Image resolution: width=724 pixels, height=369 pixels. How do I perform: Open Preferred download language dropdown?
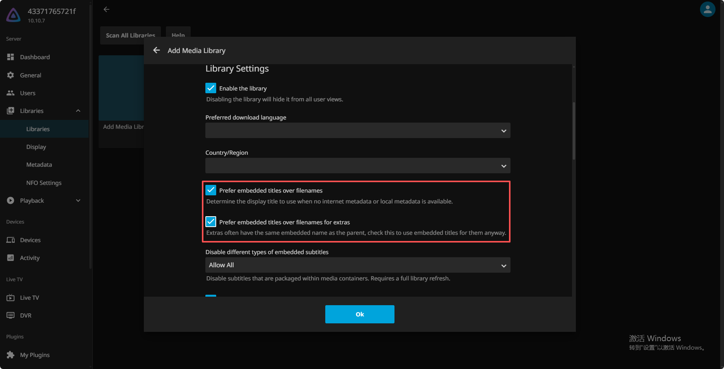pos(358,131)
